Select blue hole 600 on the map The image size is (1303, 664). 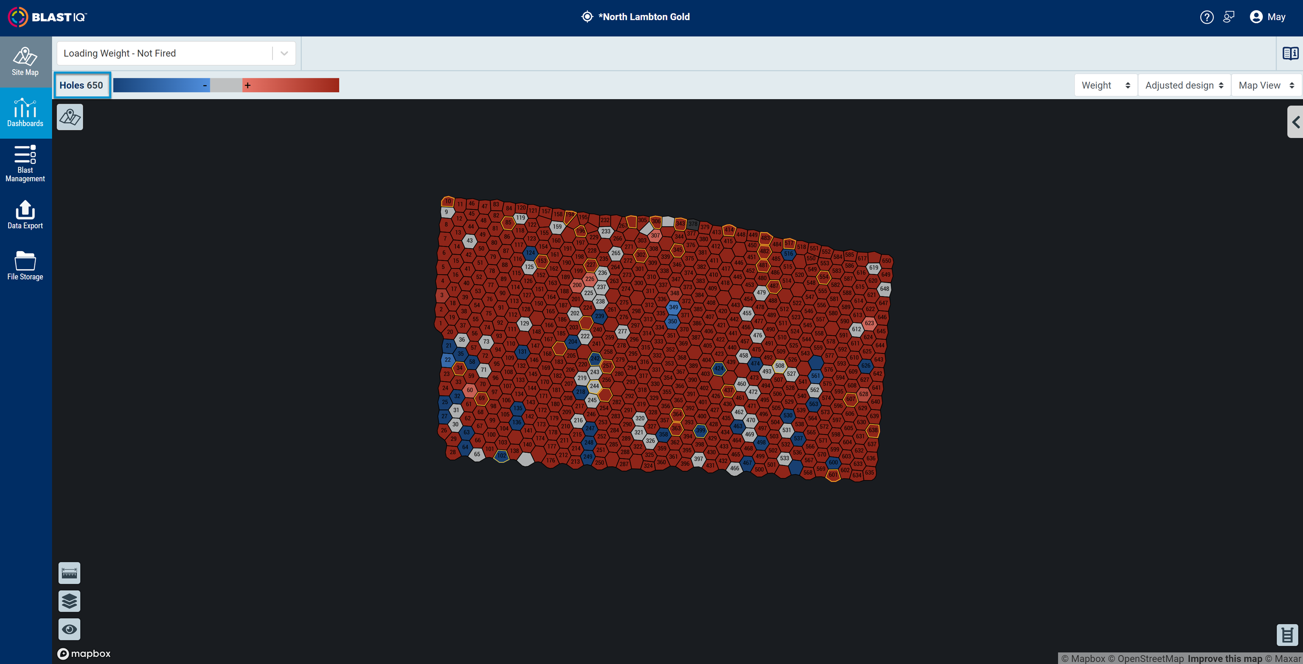[833, 462]
